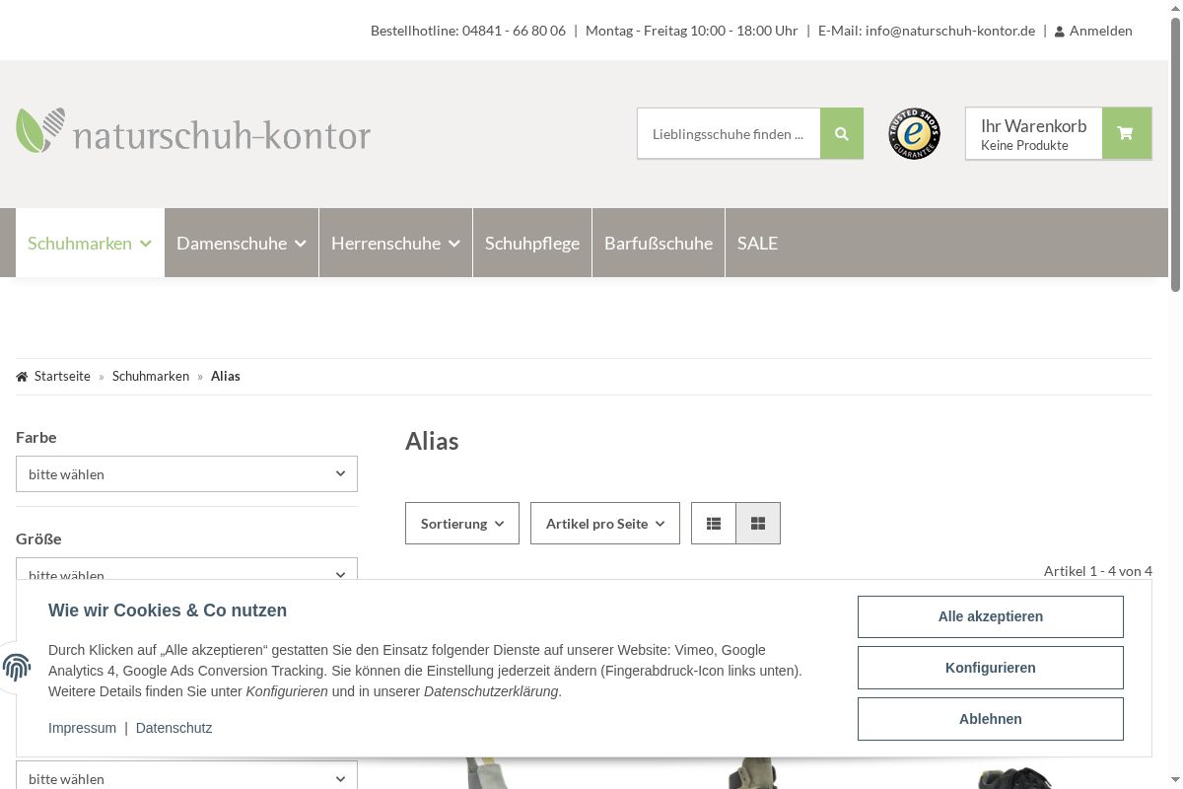Click the Konfigurieren cookie button

[x=990, y=668]
